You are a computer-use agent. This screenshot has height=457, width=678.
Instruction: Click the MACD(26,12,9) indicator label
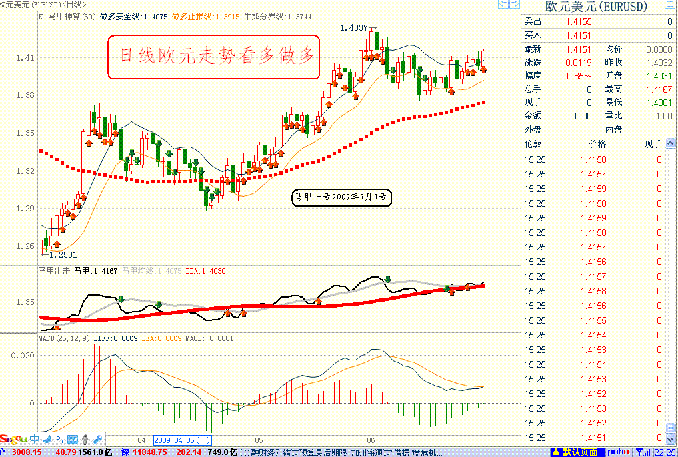click(65, 338)
